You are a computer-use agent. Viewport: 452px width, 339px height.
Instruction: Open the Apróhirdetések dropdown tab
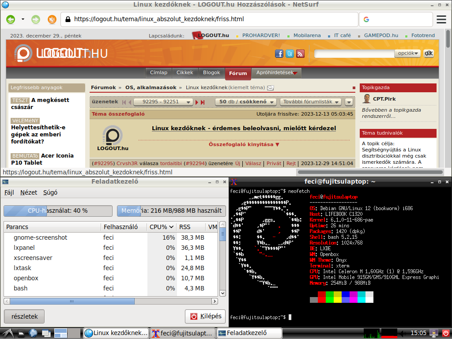[276, 73]
